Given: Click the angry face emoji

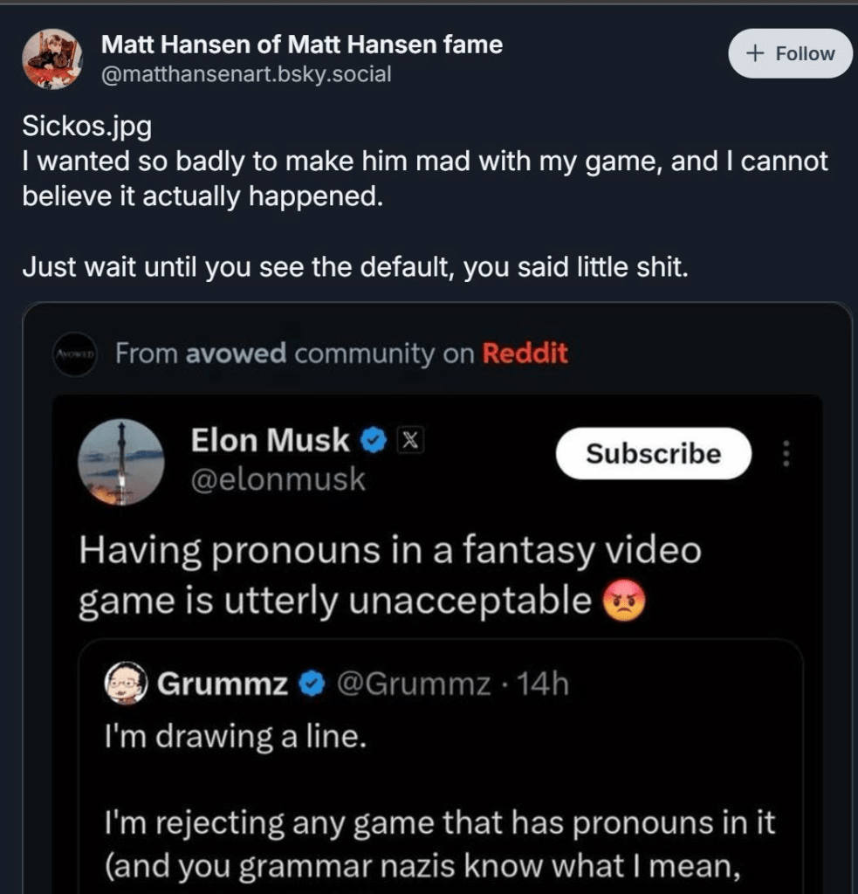Looking at the screenshot, I should (624, 601).
